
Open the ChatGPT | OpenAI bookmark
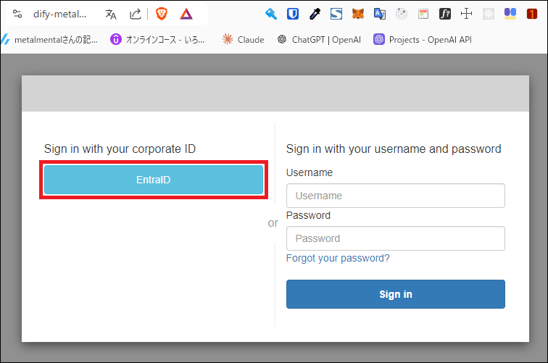click(x=319, y=39)
